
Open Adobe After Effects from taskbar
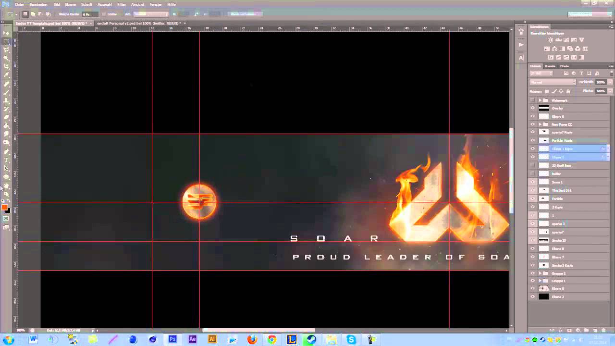tap(193, 339)
